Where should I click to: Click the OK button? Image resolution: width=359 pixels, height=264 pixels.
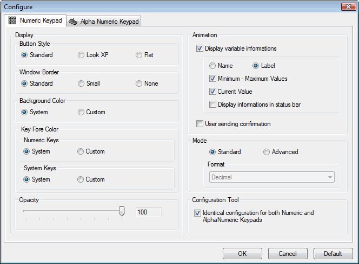click(x=242, y=254)
